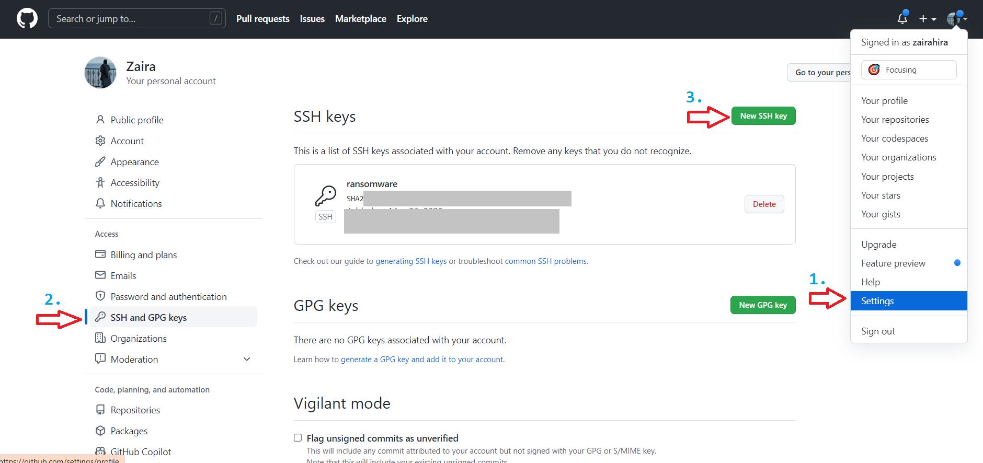Delete the ransomware SSH key
The image size is (983, 463).
[764, 204]
